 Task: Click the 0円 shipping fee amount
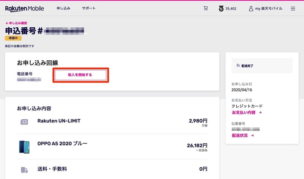click(203, 169)
